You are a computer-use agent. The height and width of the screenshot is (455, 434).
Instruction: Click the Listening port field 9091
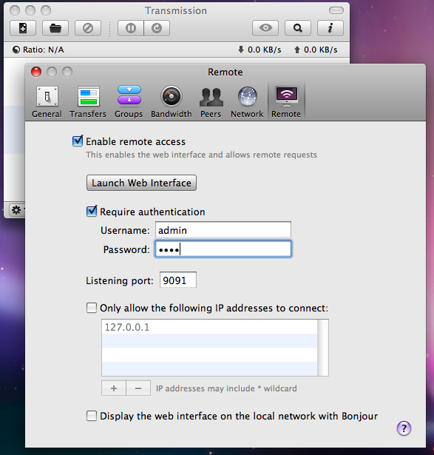(x=178, y=280)
